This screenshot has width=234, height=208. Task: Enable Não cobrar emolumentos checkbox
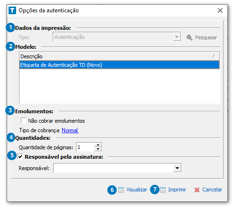pos(24,120)
